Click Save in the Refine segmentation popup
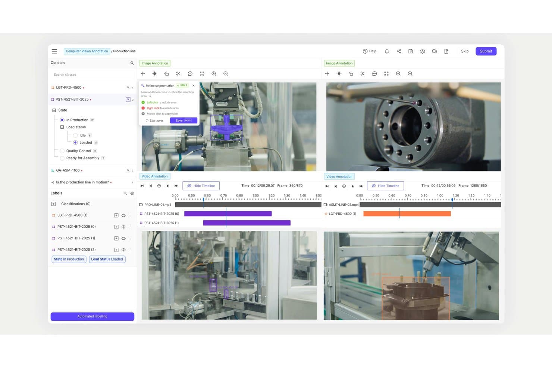This screenshot has height=368, width=552. click(x=184, y=120)
